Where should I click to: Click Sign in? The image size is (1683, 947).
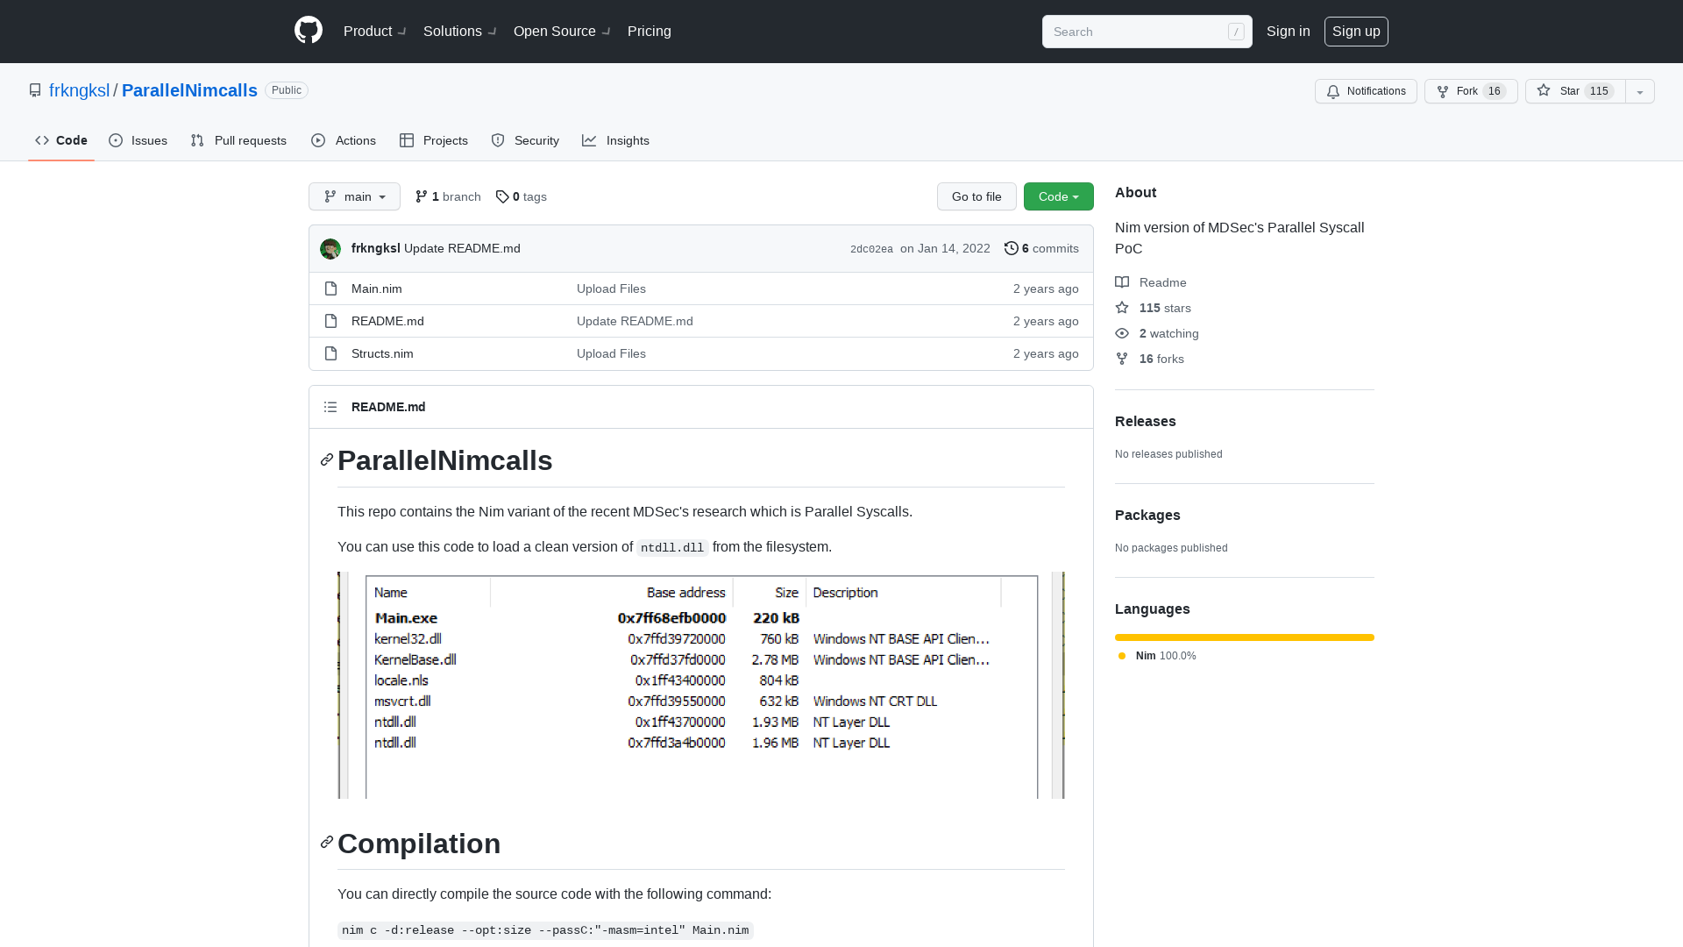click(1289, 31)
